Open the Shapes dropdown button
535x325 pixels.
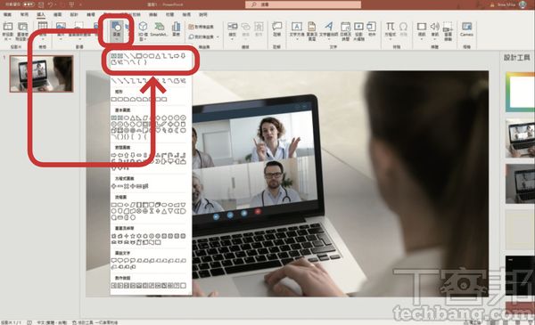[116, 30]
